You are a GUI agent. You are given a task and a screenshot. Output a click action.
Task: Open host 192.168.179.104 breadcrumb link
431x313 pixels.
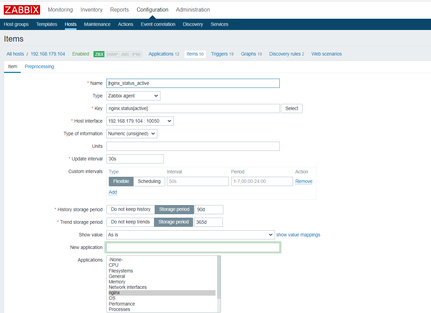pos(48,54)
